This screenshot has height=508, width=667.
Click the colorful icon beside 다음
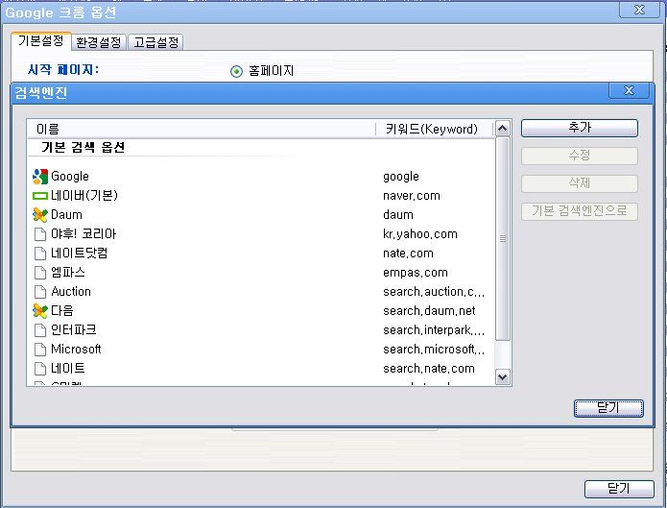(x=40, y=311)
